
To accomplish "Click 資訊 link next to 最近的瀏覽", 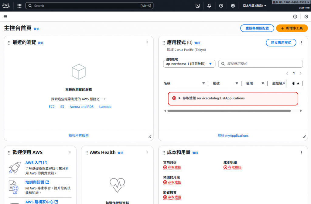I will [41, 43].
